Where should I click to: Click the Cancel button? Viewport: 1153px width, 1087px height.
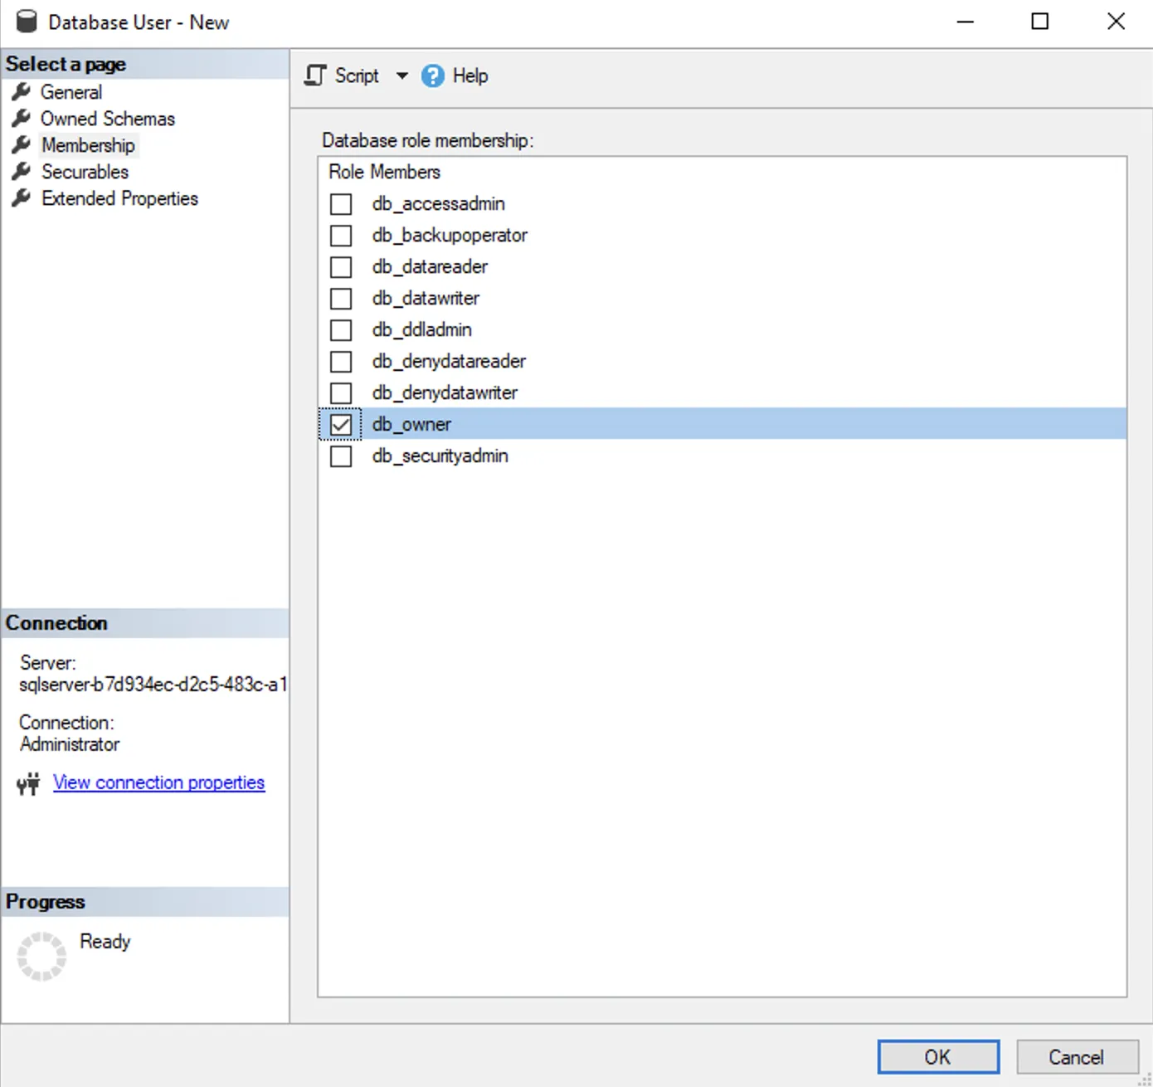coord(1076,1056)
